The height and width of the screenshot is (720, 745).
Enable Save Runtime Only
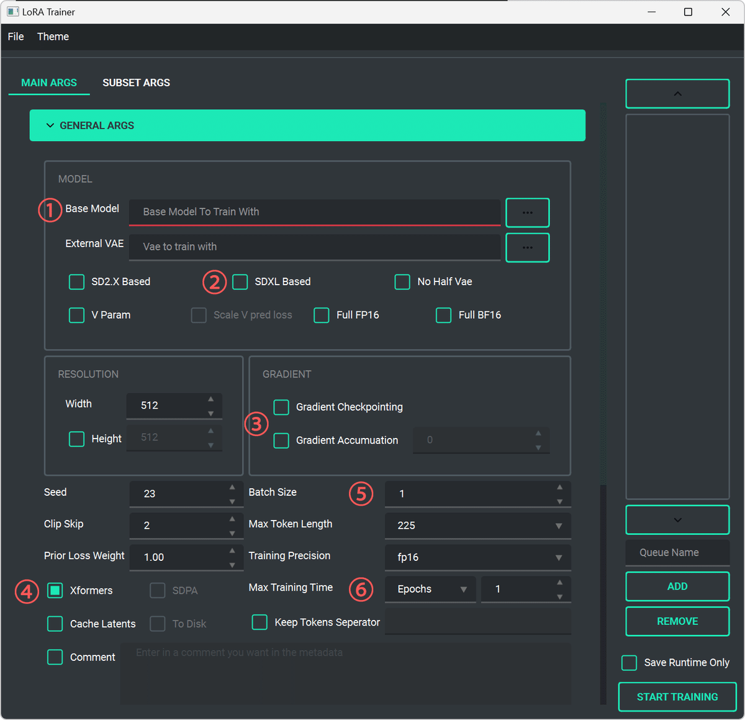click(629, 662)
